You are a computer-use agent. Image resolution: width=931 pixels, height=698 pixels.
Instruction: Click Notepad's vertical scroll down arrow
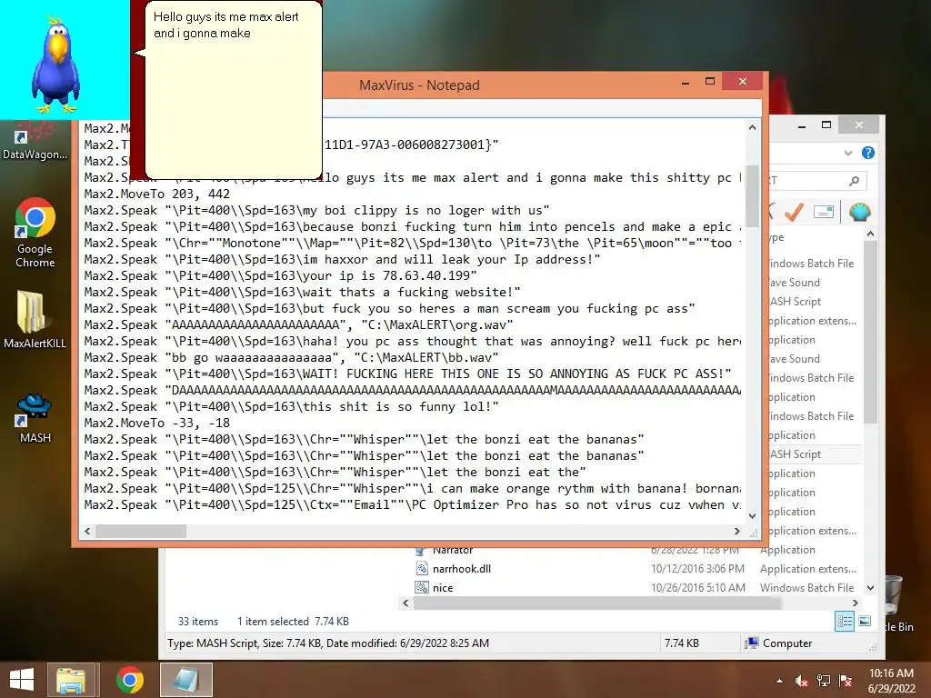coord(752,516)
